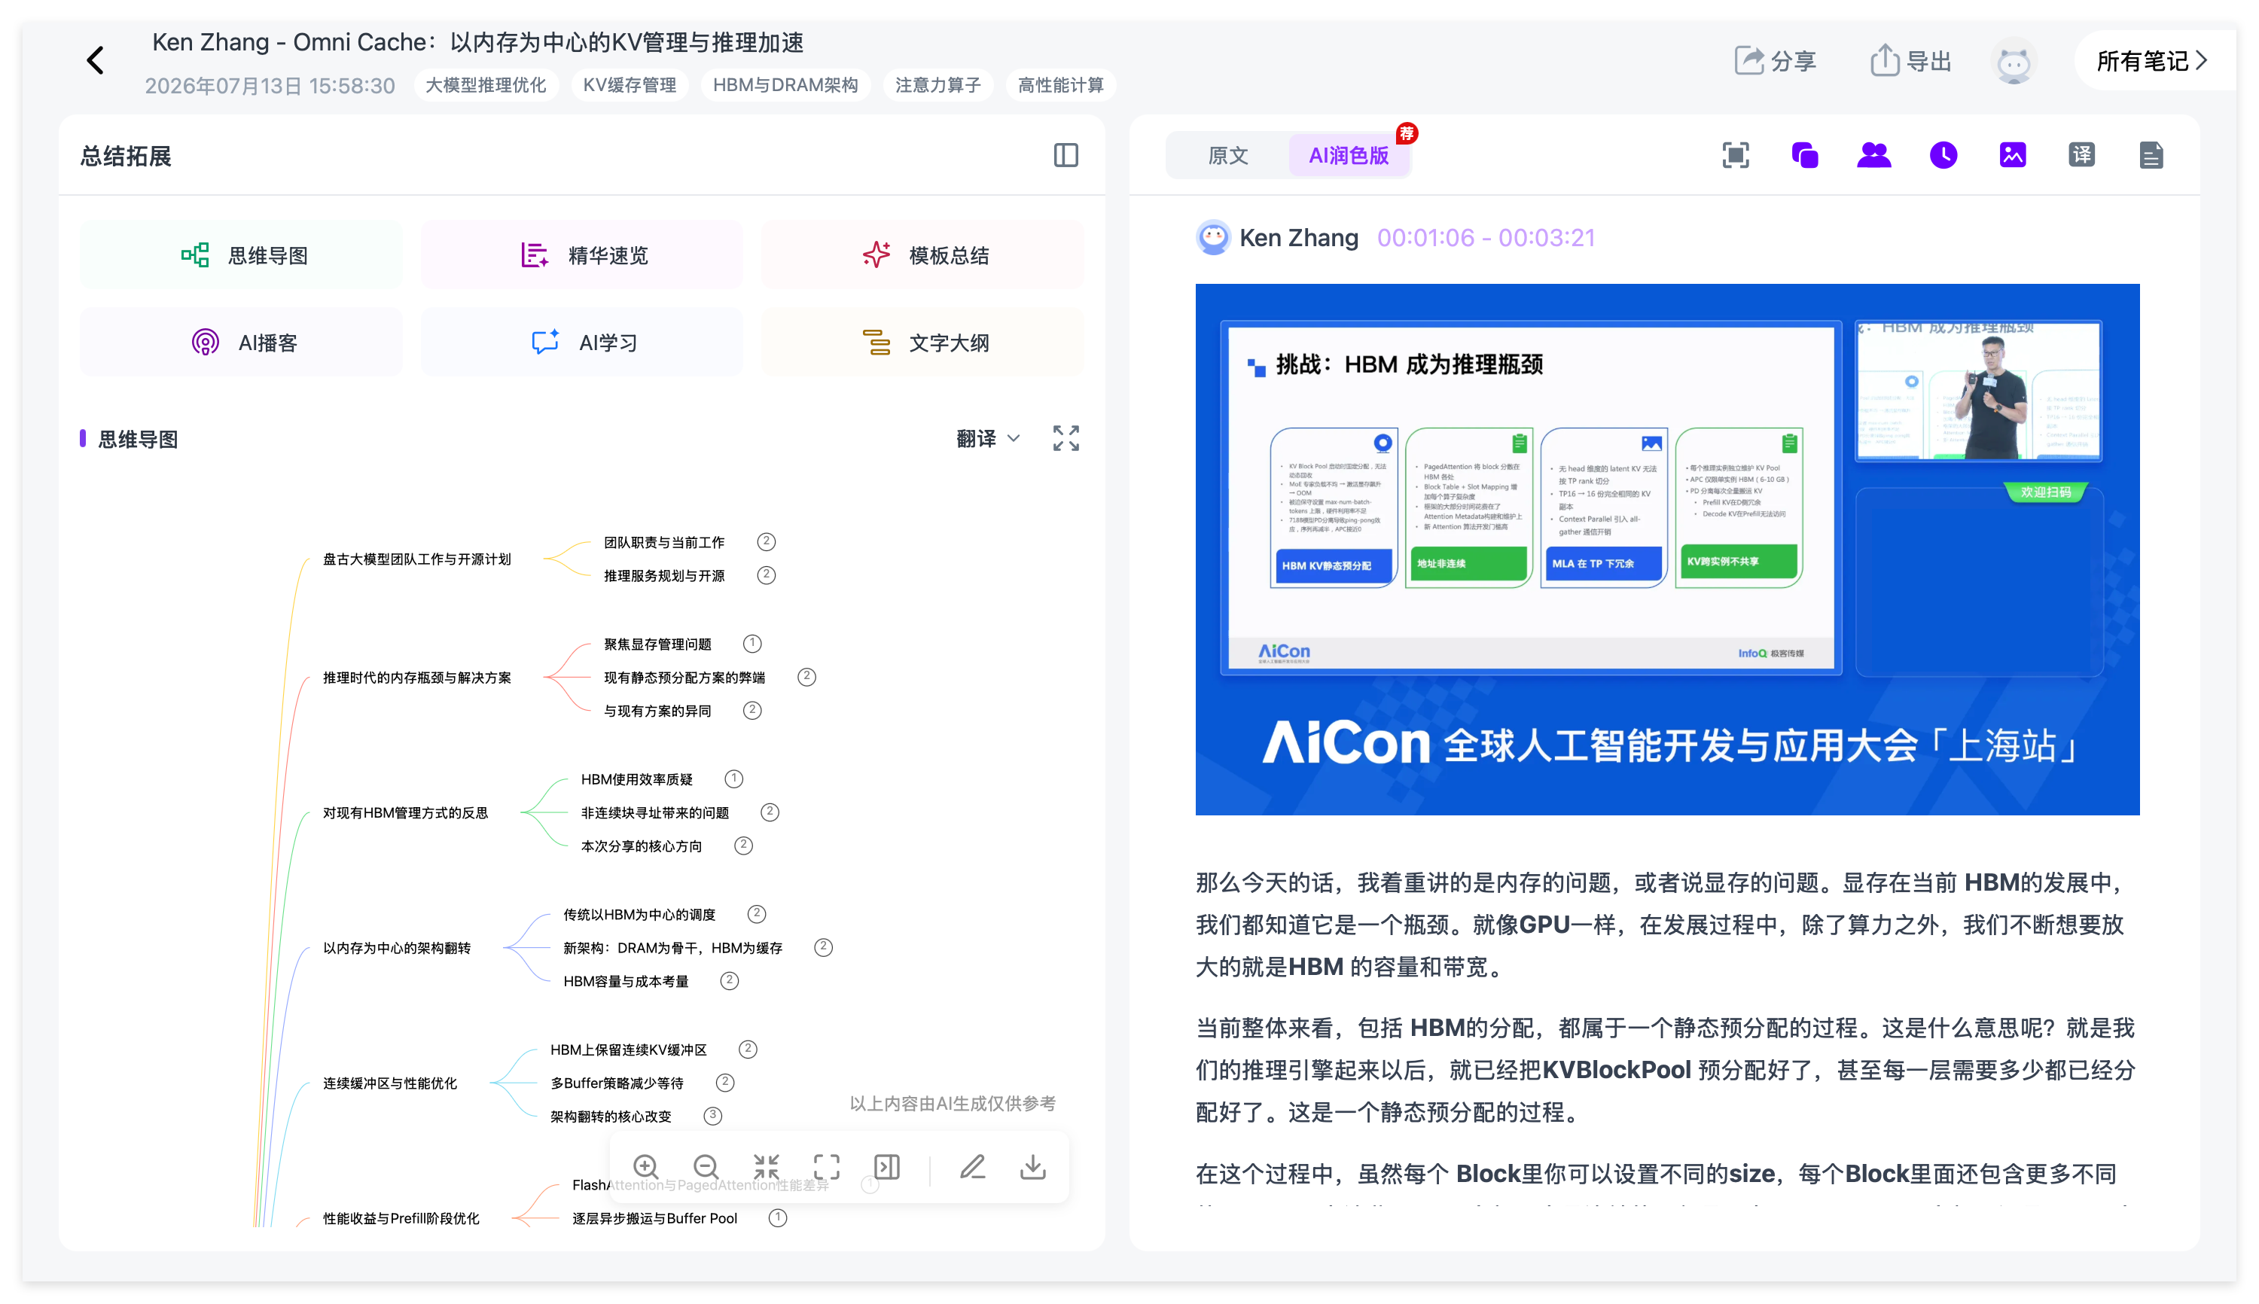Select node 传统以HBM为中心的调度
This screenshot has height=1304, width=2259.
[639, 915]
